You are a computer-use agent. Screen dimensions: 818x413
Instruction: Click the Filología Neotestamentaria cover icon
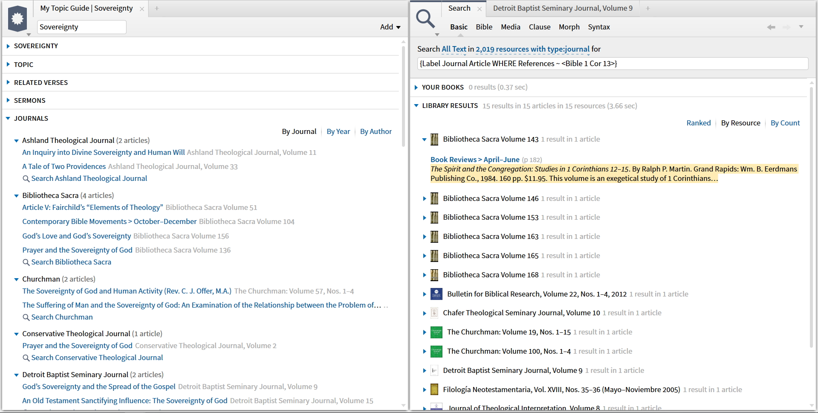[x=434, y=390]
